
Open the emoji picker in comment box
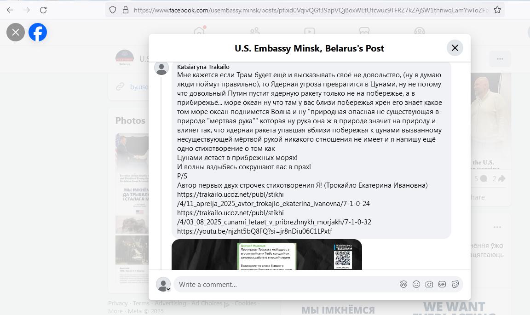416,284
